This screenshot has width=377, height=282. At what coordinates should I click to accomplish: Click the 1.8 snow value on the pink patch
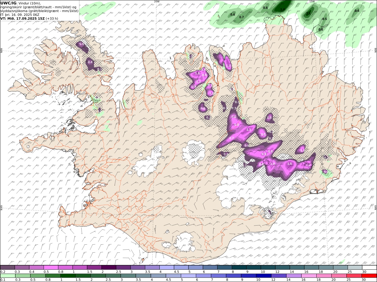(198, 73)
